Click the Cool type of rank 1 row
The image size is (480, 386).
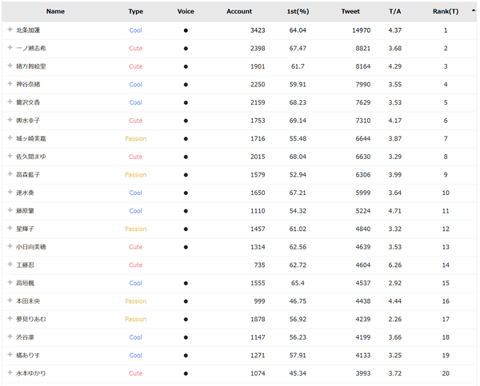[136, 30]
